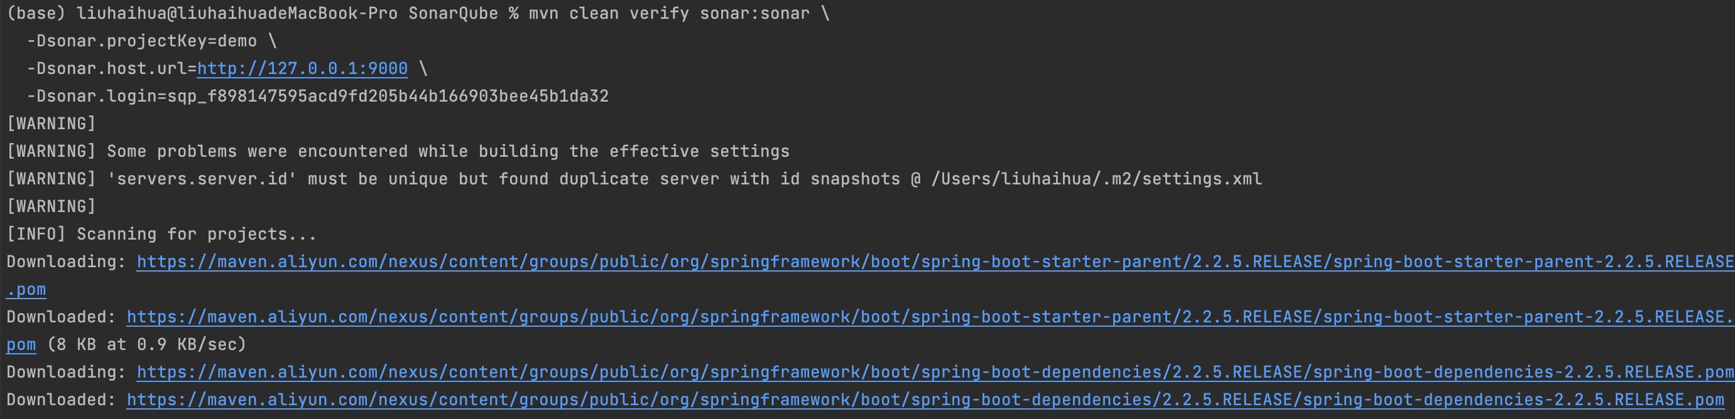1735x419 pixels.
Task: Open the http://127.0.0.1:9000 link
Action: (x=302, y=68)
